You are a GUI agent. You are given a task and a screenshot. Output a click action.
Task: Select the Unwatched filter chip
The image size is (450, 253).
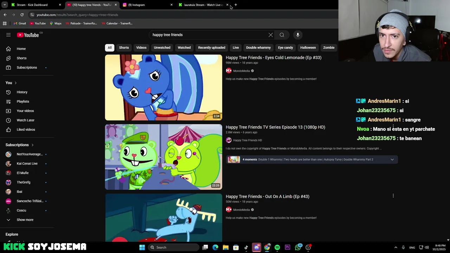tap(162, 47)
